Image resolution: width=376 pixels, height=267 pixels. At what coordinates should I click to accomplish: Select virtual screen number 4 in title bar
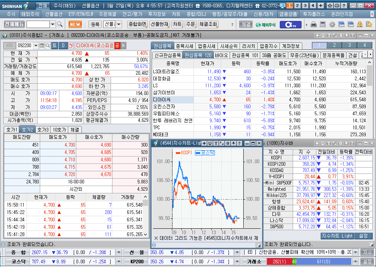pyautogui.click(x=313, y=6)
